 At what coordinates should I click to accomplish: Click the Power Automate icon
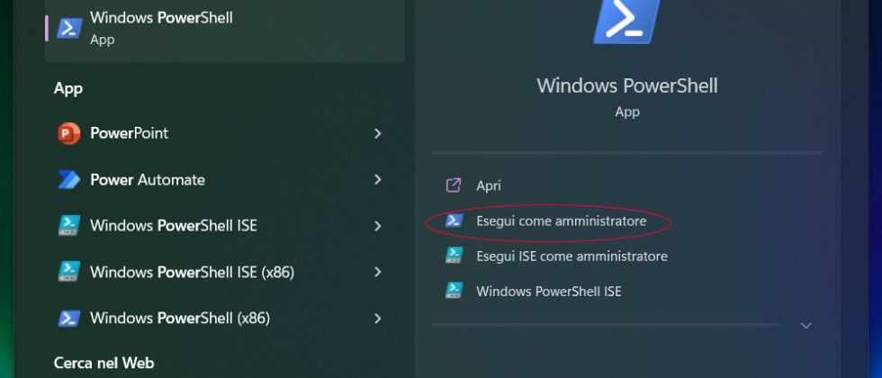coord(69,180)
